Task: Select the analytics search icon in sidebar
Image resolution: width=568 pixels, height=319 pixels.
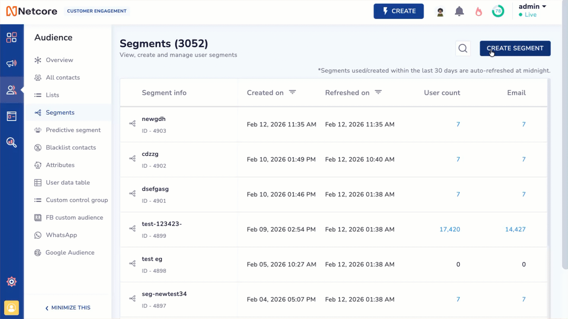Action: 12,142
